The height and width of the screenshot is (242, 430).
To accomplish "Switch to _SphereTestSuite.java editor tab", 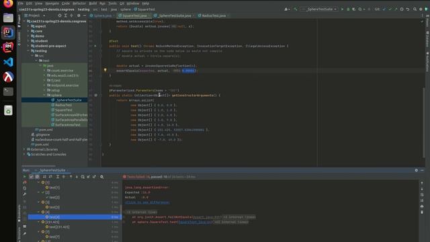I will (x=175, y=15).
